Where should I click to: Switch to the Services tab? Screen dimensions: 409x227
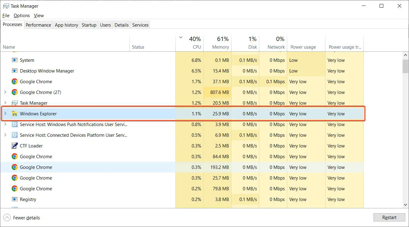(x=140, y=25)
